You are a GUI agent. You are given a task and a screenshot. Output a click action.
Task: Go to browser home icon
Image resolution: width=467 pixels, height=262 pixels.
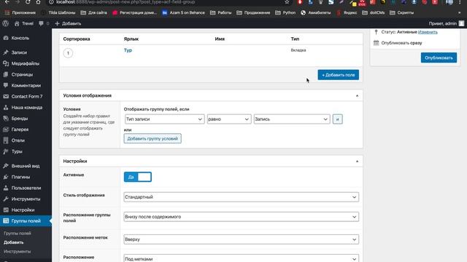click(38, 2)
